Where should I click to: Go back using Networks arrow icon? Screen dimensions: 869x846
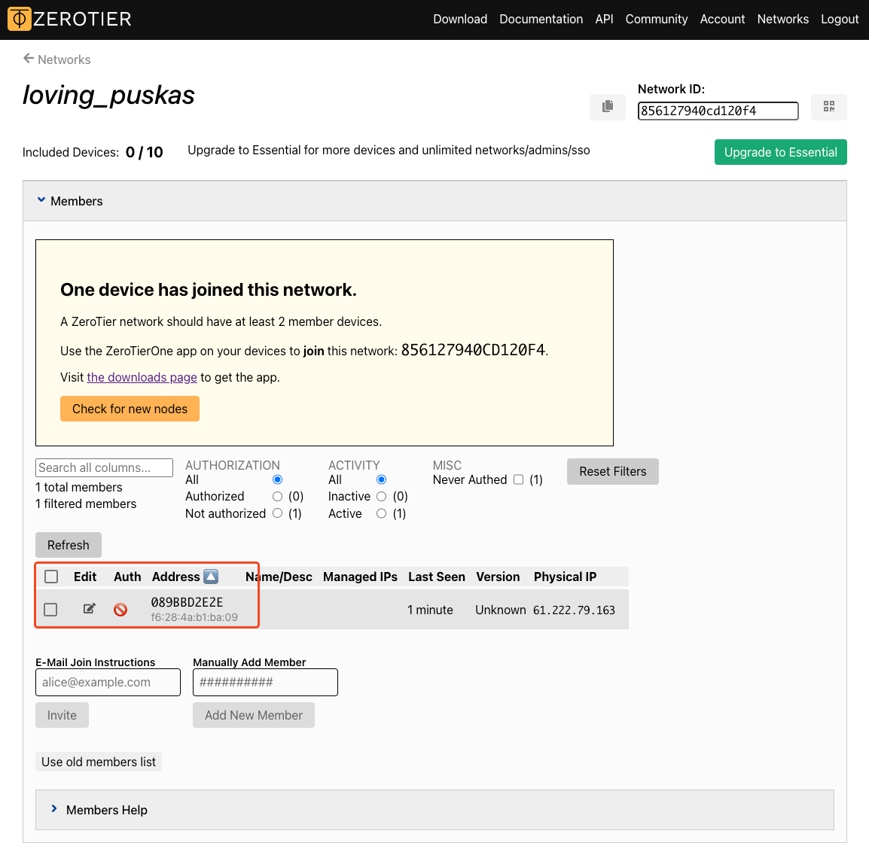pyautogui.click(x=29, y=59)
